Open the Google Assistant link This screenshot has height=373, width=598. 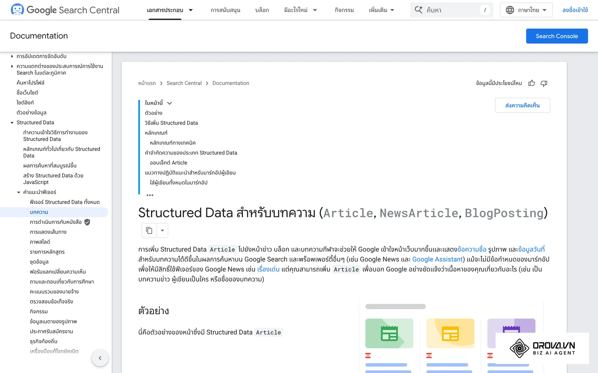point(438,259)
